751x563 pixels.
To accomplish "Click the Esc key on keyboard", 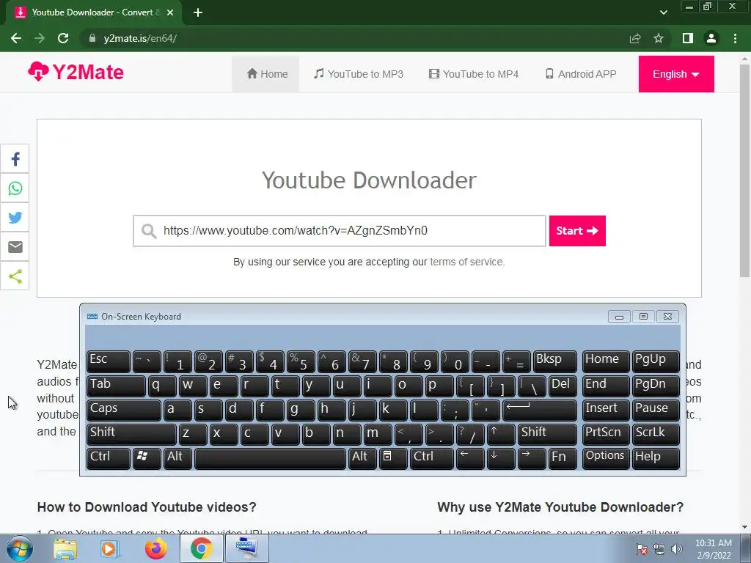I will click(x=109, y=361).
